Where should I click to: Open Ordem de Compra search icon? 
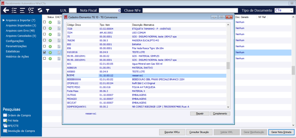[5, 115]
